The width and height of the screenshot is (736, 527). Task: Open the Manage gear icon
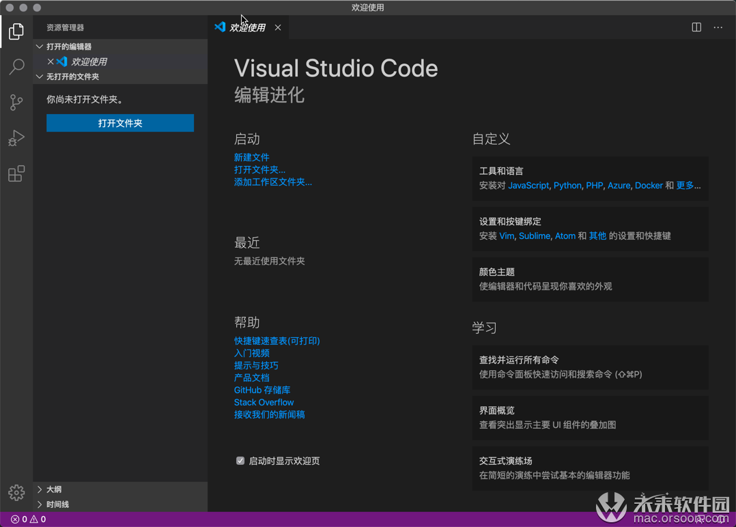click(x=16, y=492)
